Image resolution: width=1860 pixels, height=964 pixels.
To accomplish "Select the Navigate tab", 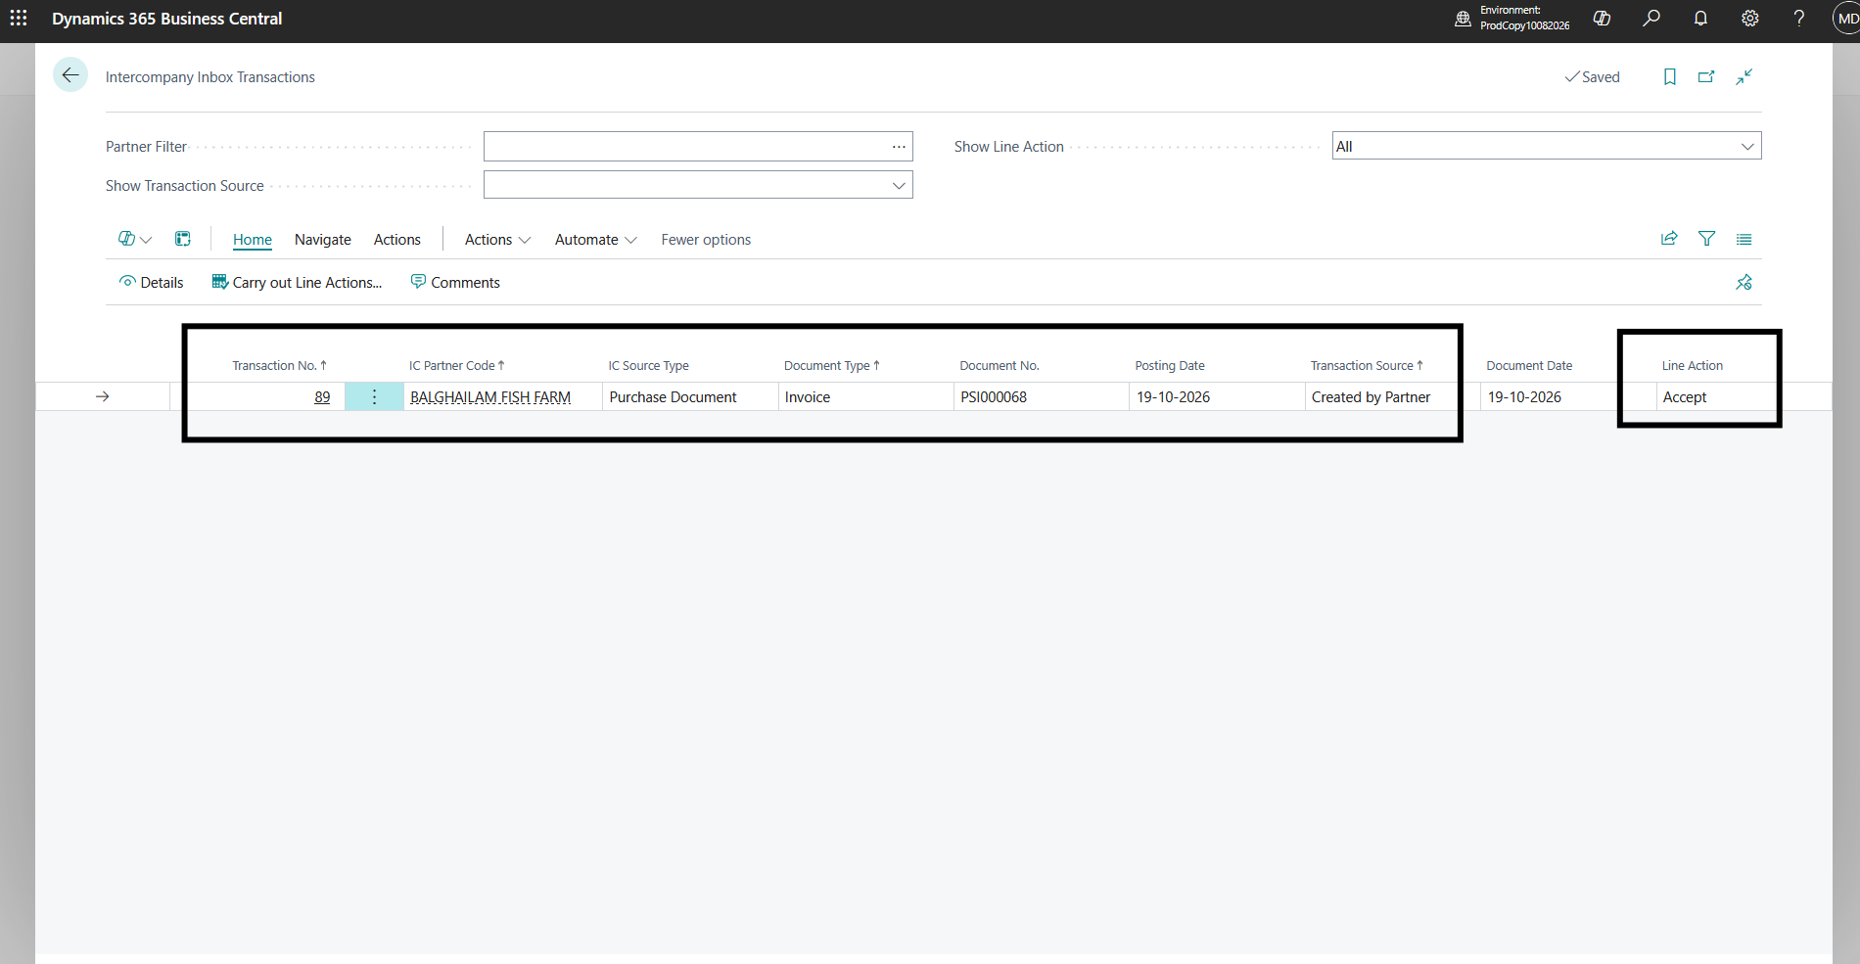I will [x=323, y=240].
